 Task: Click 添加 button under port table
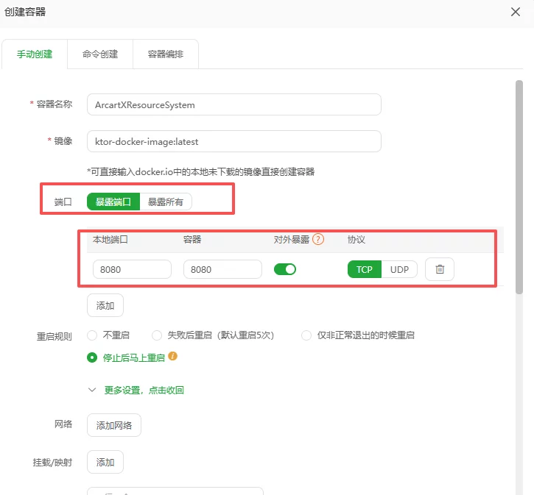[105, 305]
